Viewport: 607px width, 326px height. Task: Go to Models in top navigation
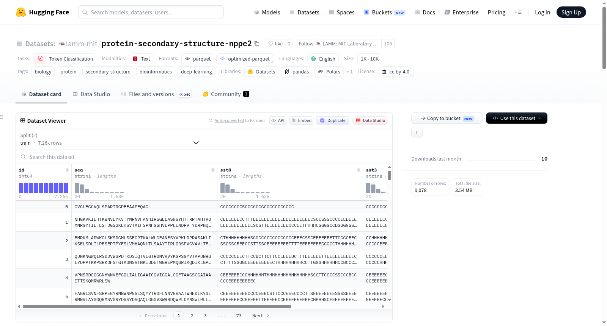tap(267, 12)
